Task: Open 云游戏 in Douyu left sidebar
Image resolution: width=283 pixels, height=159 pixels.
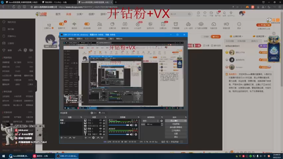Action: tap(11, 43)
